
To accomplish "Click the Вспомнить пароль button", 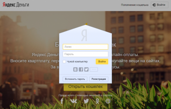I will click(x=75, y=79).
